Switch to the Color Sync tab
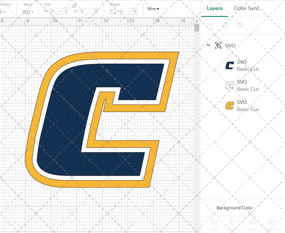This screenshot has width=285, height=233. click(246, 8)
